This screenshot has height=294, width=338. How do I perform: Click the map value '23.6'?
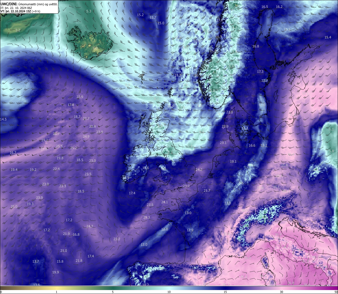click(150, 205)
